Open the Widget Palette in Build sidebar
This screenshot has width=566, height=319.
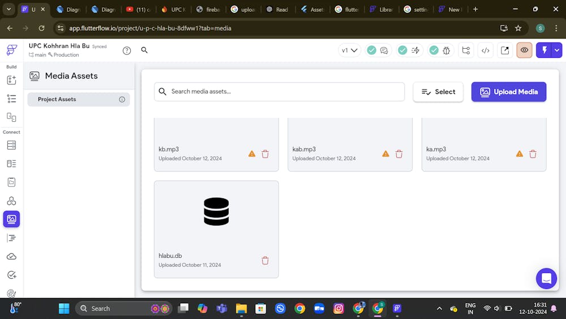pyautogui.click(x=11, y=80)
